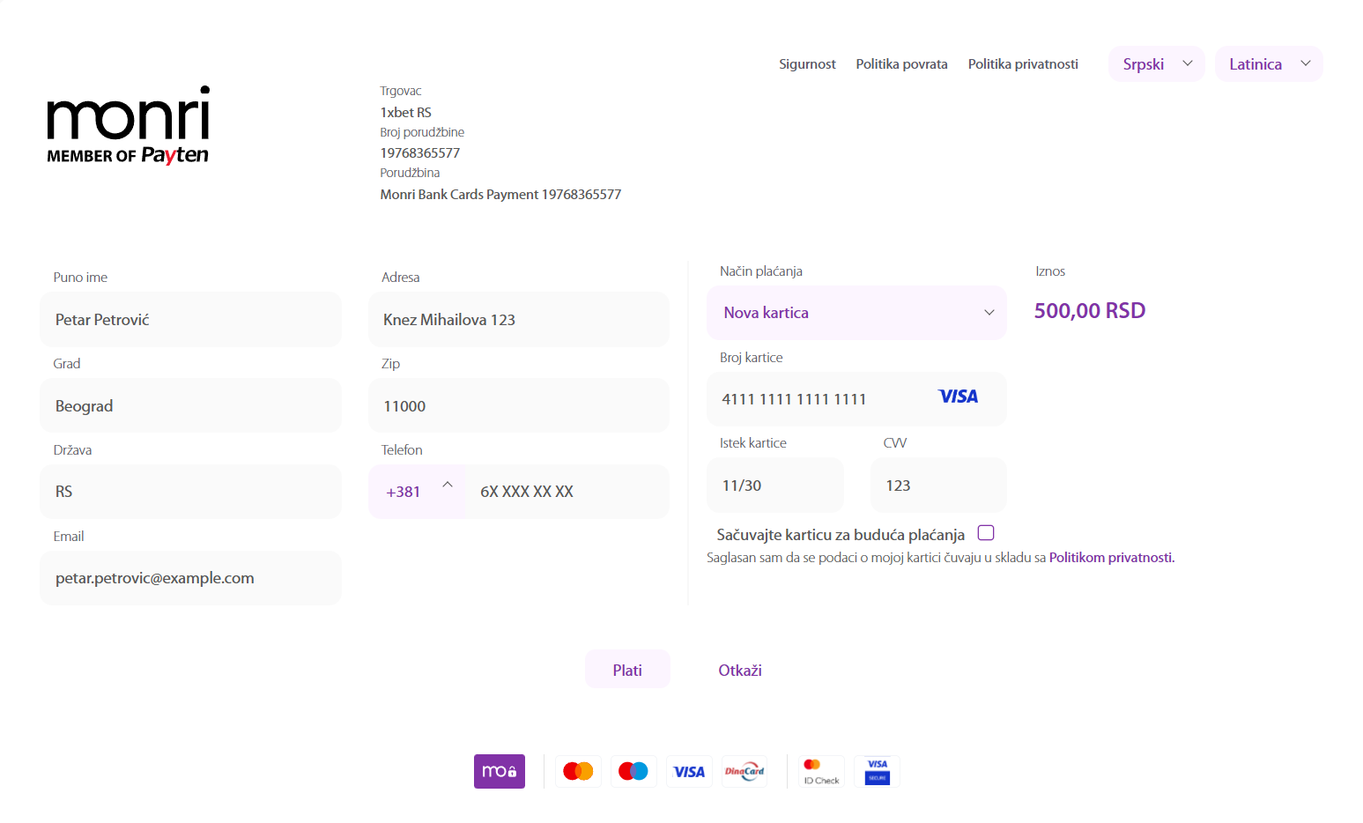Image resolution: width=1363 pixels, height=823 pixels.
Task: Click the Mastercard ID Check icon
Action: (x=820, y=771)
